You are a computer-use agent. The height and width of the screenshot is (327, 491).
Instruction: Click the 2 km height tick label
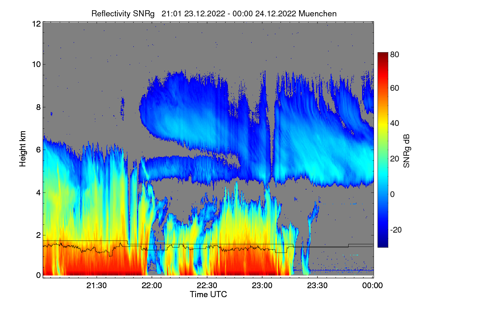point(38,235)
